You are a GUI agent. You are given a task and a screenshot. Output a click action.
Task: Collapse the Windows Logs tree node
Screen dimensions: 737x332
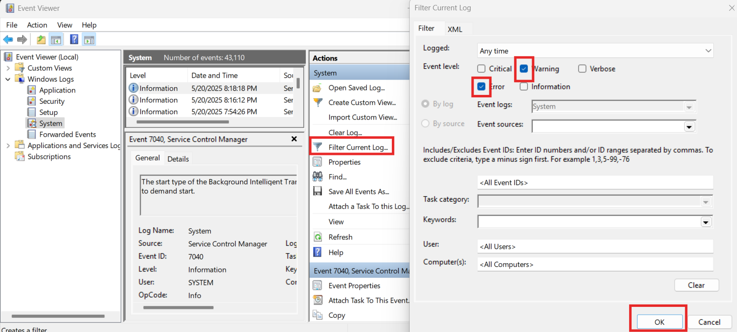tap(8, 79)
